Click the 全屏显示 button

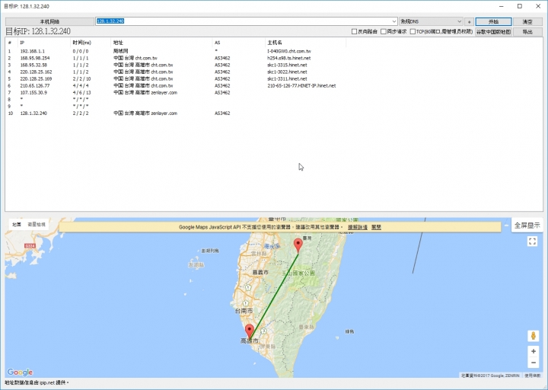pyautogui.click(x=527, y=225)
